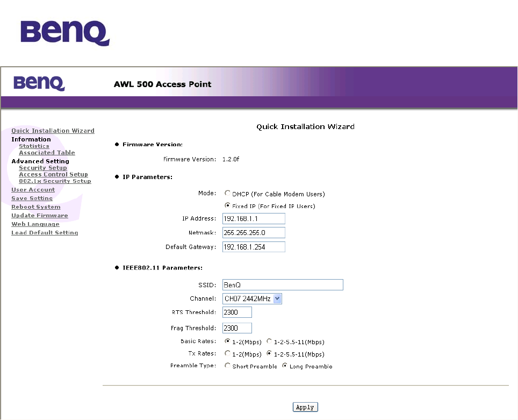The image size is (518, 420).
Task: Click Load Default Setting link
Action: [45, 232]
